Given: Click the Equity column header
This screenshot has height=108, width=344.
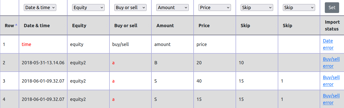Looking at the screenshot, I should click(79, 25).
